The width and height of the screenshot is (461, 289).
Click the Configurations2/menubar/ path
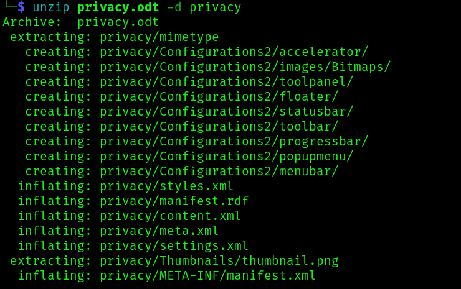(x=219, y=172)
